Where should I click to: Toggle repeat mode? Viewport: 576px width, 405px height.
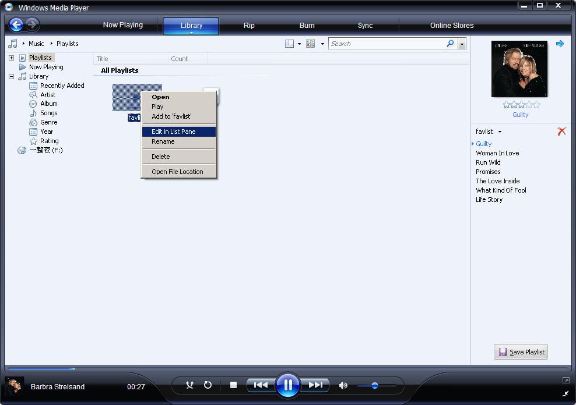(x=208, y=385)
